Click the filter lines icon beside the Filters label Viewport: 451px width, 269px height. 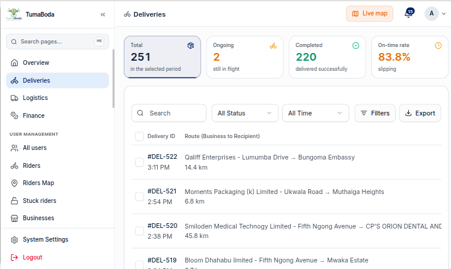pos(364,113)
